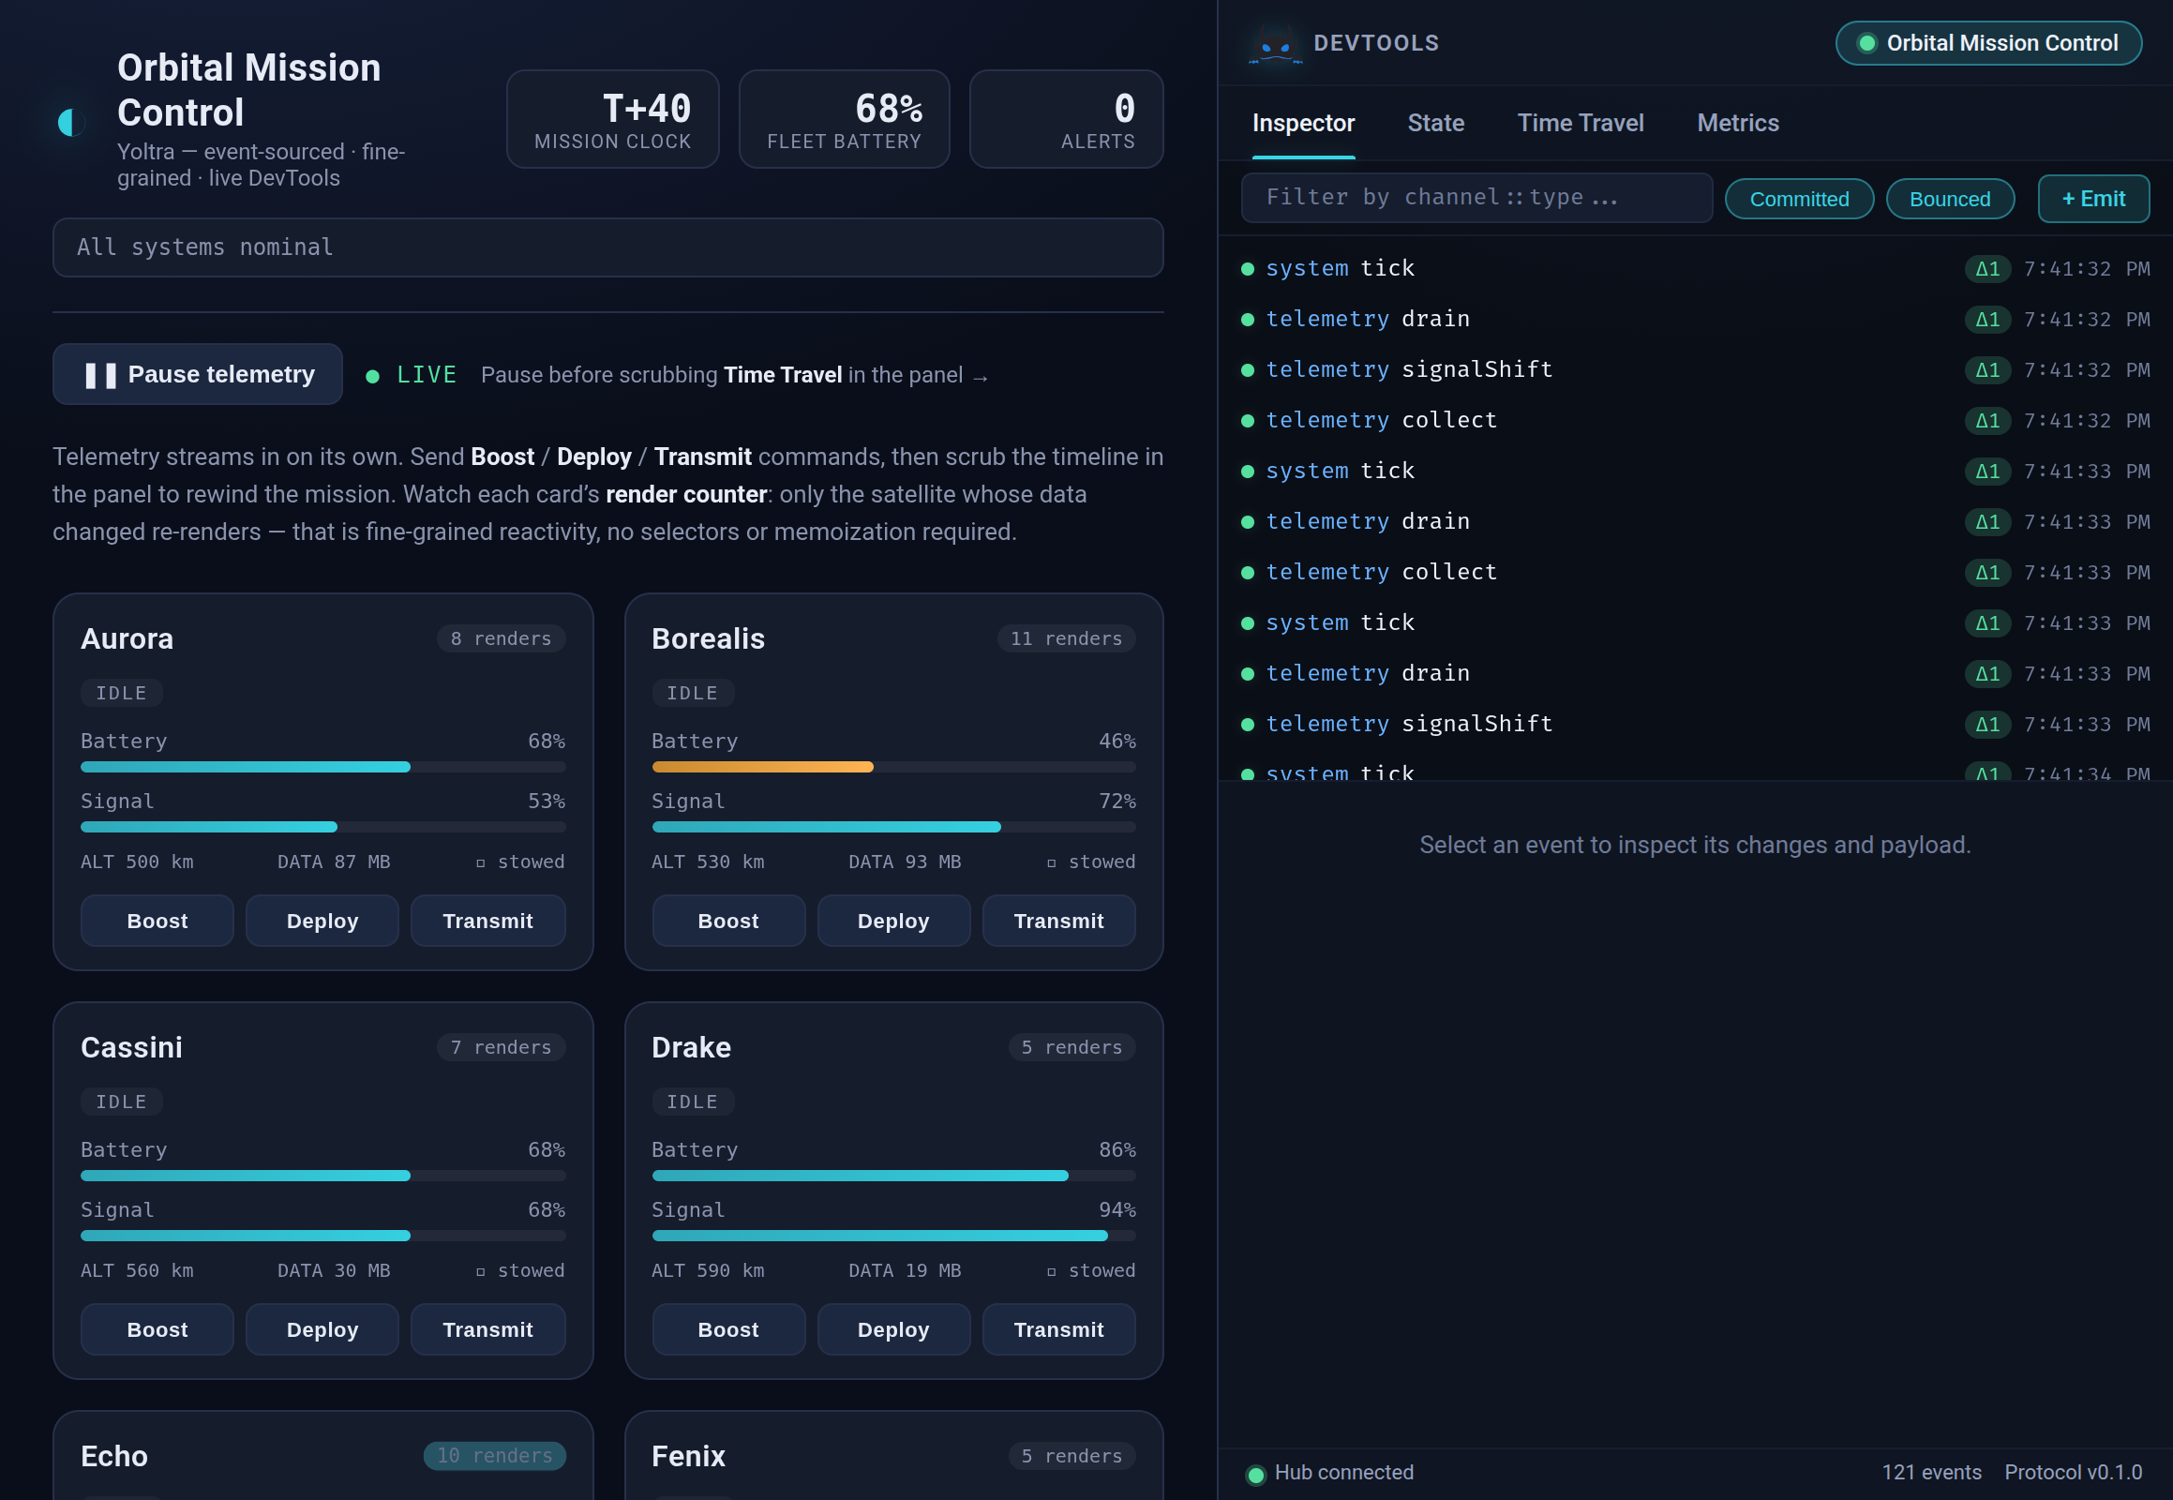Transmit data from Drake

coord(1058,1329)
